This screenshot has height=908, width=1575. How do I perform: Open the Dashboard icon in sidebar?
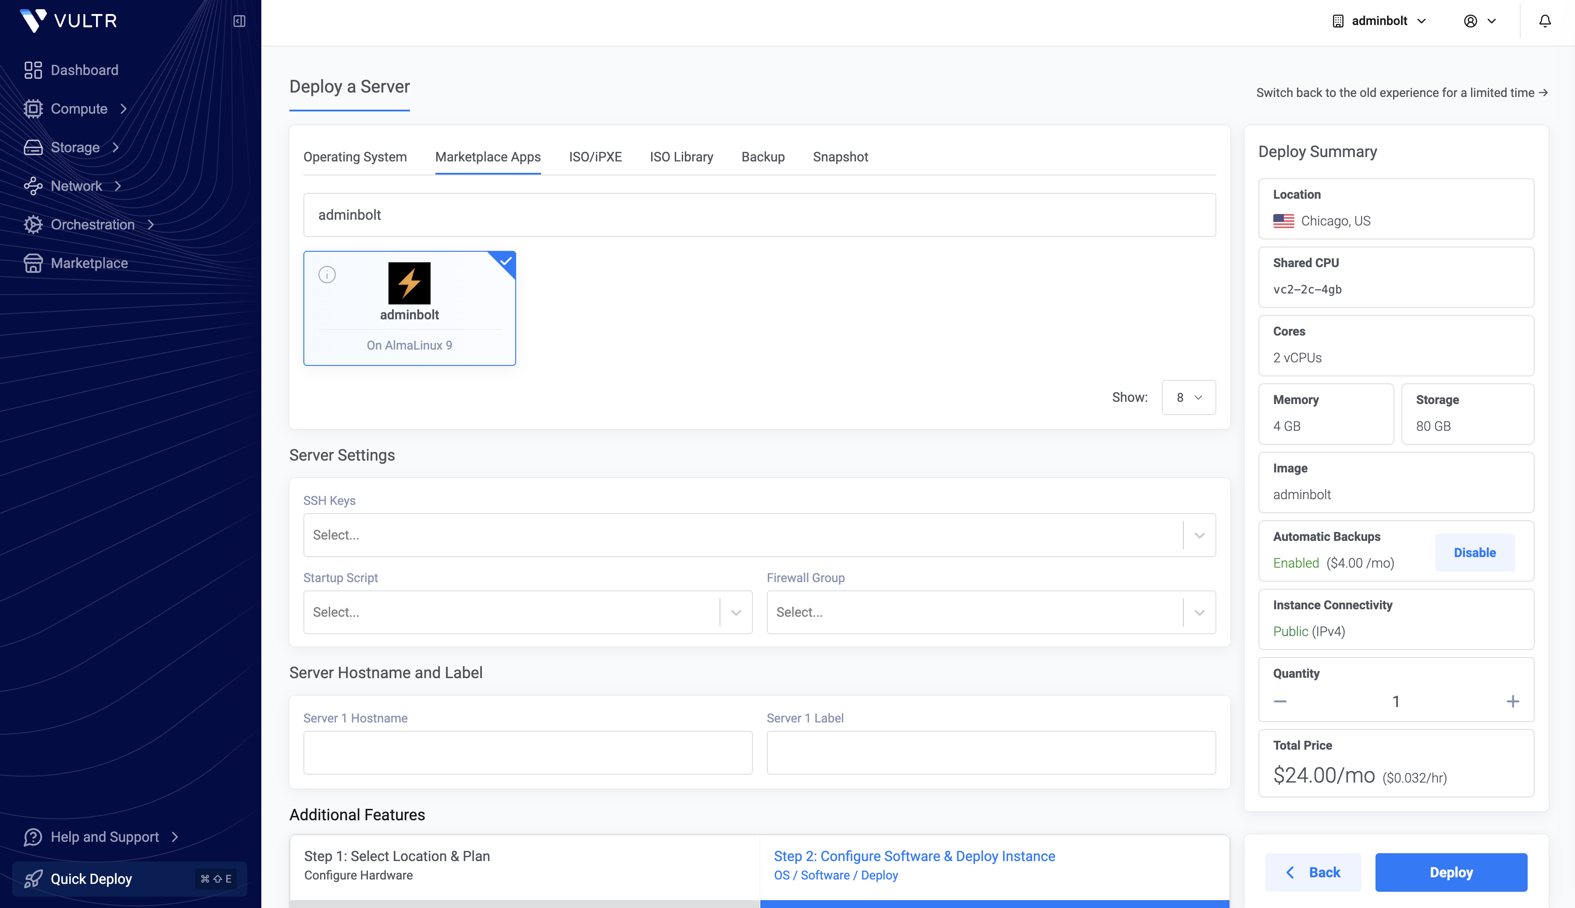point(33,70)
